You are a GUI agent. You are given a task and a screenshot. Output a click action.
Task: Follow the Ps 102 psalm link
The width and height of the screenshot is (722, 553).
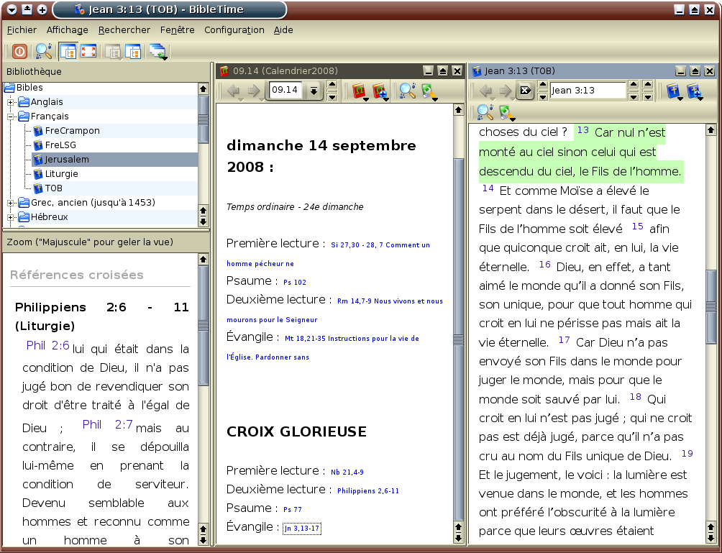click(x=295, y=283)
